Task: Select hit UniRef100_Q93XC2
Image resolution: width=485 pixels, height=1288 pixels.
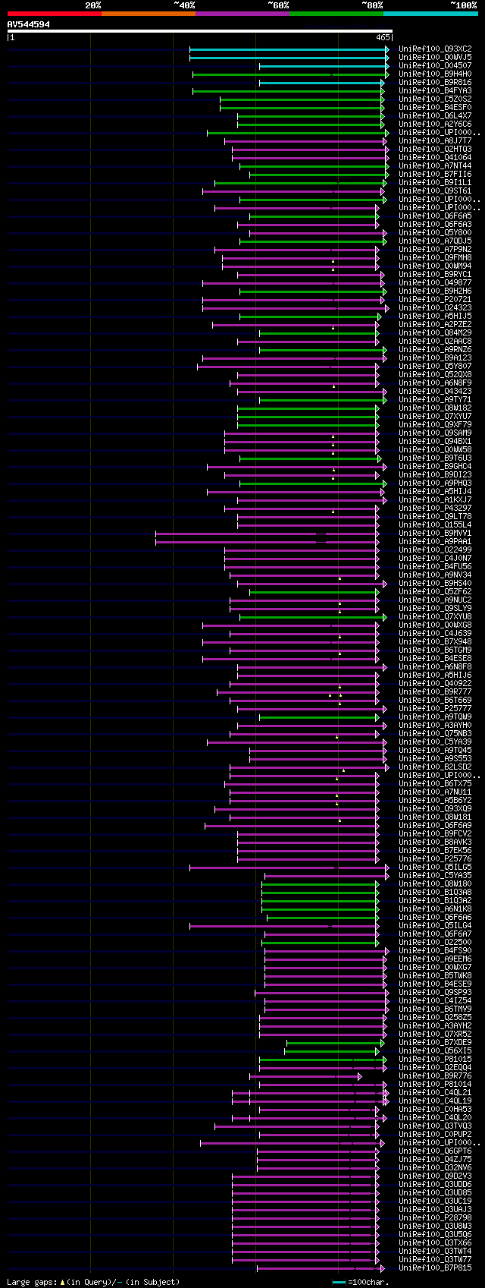Action: click(x=435, y=49)
